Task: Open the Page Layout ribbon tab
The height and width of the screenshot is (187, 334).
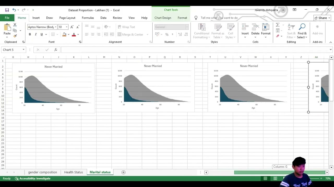Action: 67,18
